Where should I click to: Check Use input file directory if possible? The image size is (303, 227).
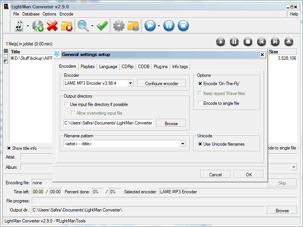pyautogui.click(x=67, y=104)
